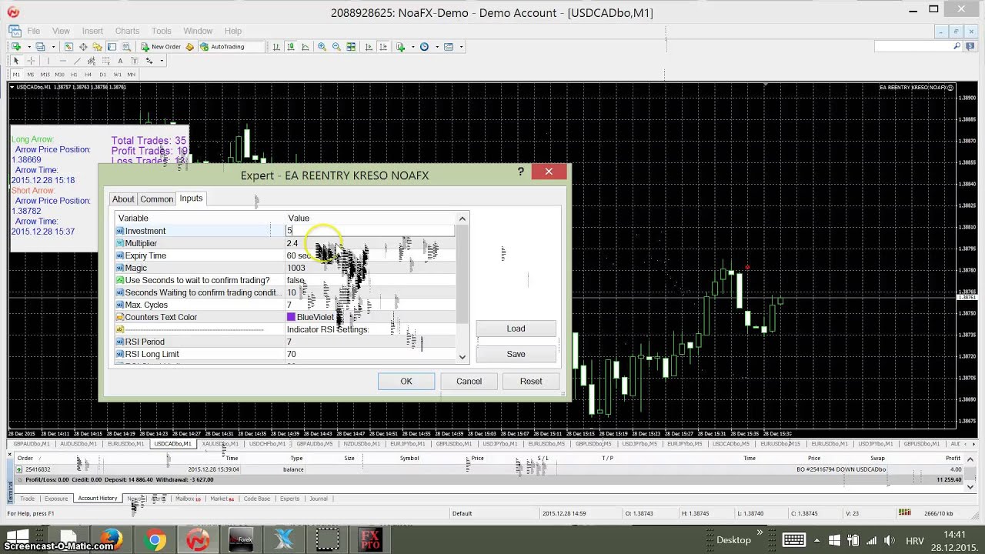Screen dimensions: 985x554
Task: Open the Tools menu
Action: [x=162, y=31]
